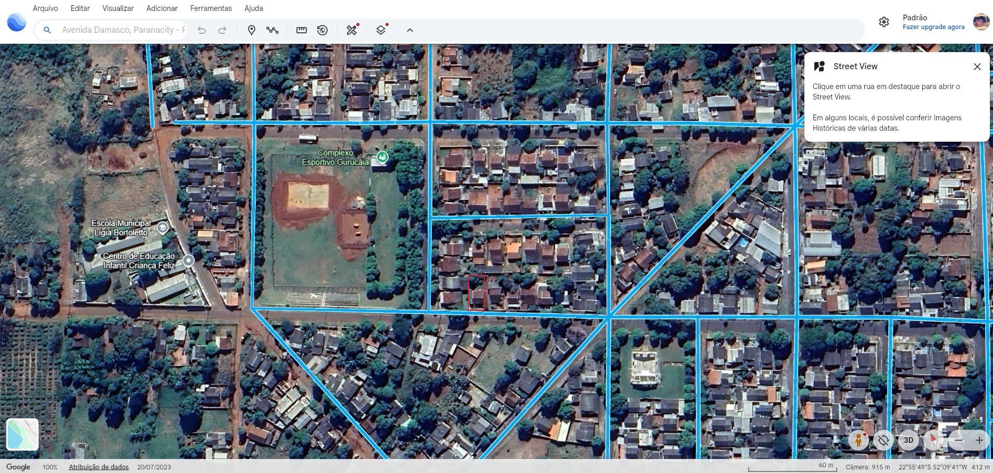Viewport: 993px width, 473px height.
Task: Click the search field with Avenida Damasco
Action: 123,30
